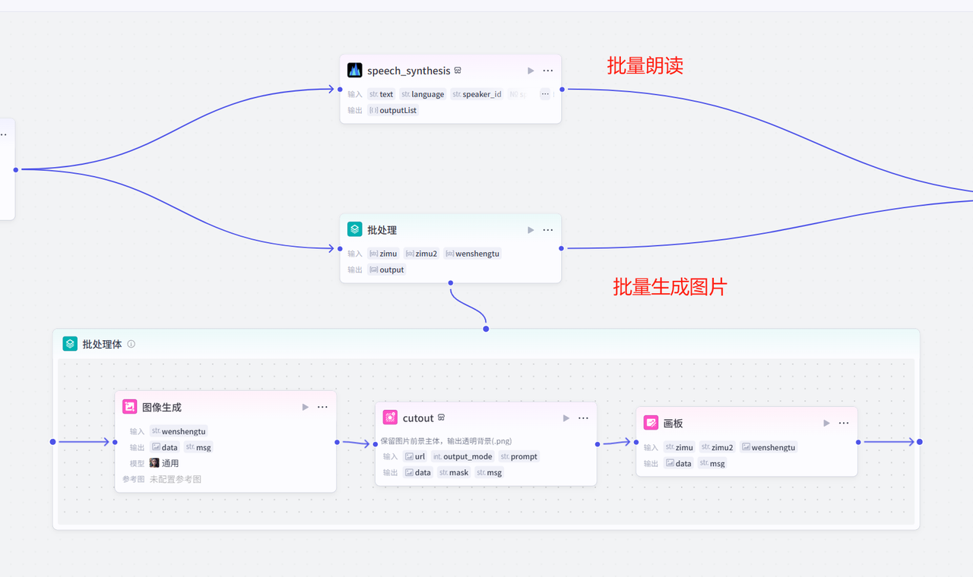This screenshot has width=973, height=577.
Task: Run the 画板 node with its play button
Action: point(827,423)
